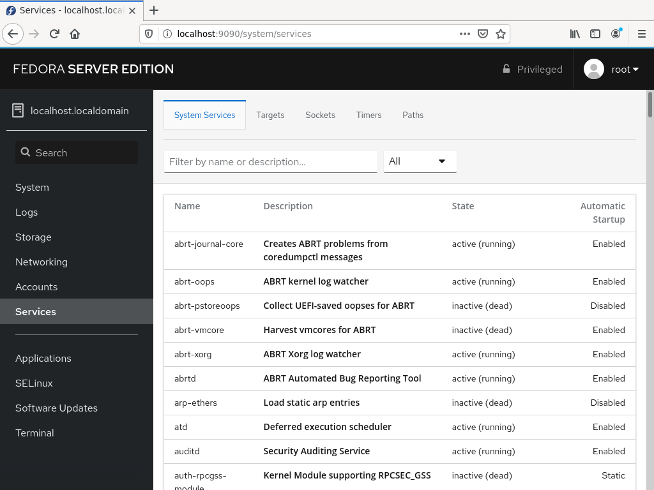This screenshot has width=654, height=490.
Task: Open the abrtd service row
Action: (400, 378)
